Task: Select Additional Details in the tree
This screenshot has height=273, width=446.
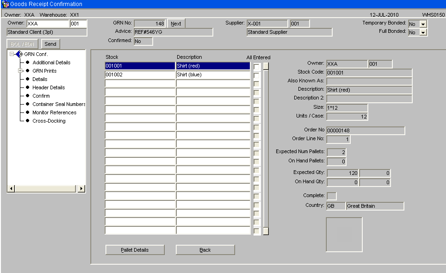Action: pos(51,62)
